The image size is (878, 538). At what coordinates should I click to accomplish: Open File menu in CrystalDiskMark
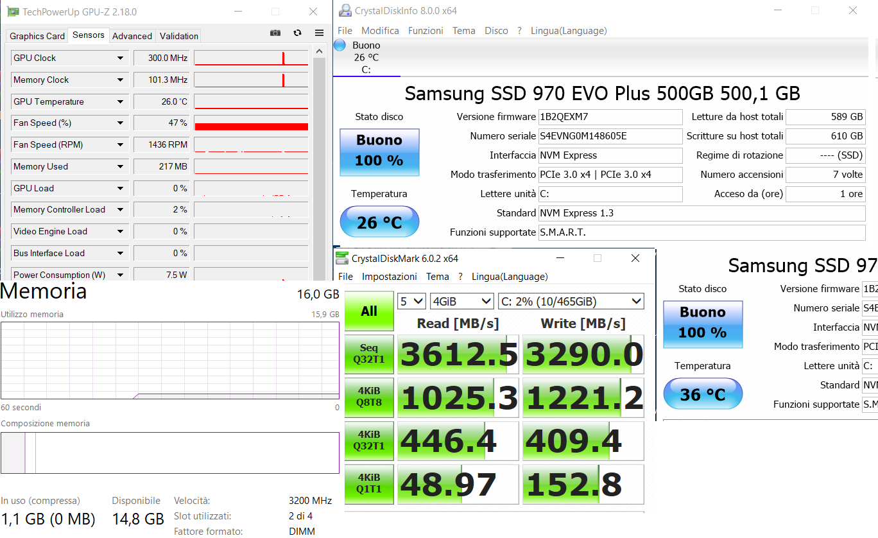[x=345, y=277]
